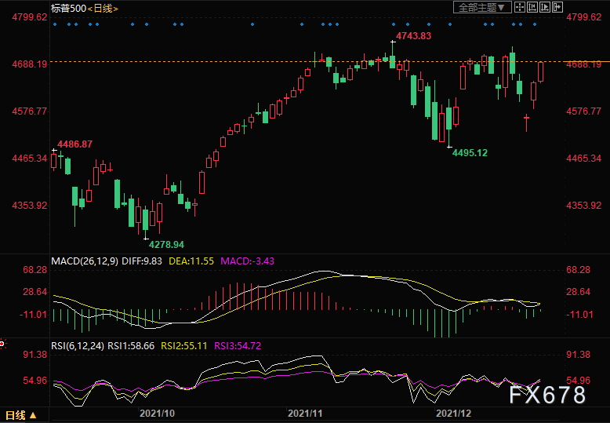Viewport: 610px width, 423px height.
Task: Click the left-axis 4353.92 price label
Action: (30, 206)
